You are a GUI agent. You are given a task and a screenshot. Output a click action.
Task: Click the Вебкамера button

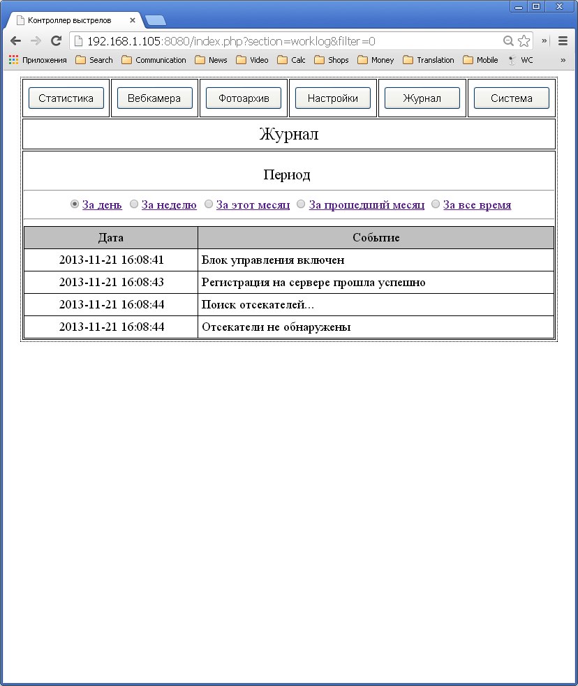tap(154, 98)
